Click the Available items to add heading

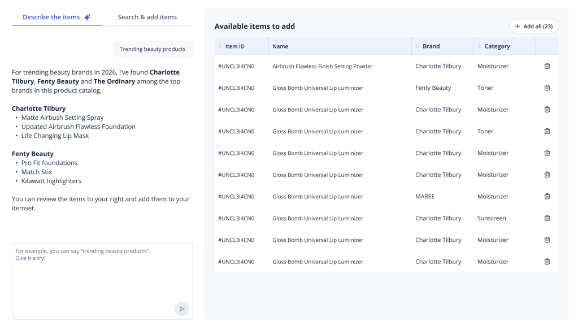pos(255,26)
